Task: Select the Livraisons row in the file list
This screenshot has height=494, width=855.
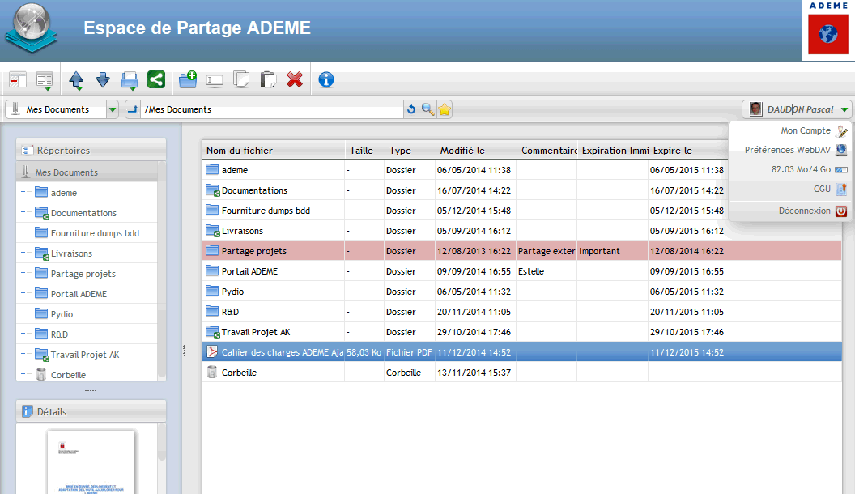Action: click(x=522, y=231)
